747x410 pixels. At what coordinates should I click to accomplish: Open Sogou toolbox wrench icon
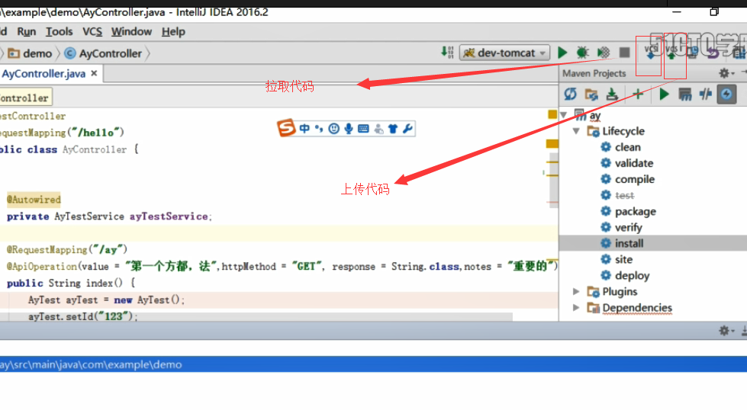click(x=407, y=129)
